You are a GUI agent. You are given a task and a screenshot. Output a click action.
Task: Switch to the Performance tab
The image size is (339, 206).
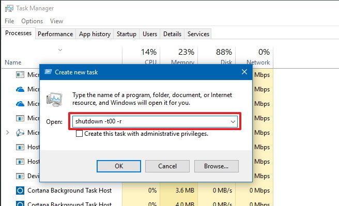pyautogui.click(x=55, y=34)
